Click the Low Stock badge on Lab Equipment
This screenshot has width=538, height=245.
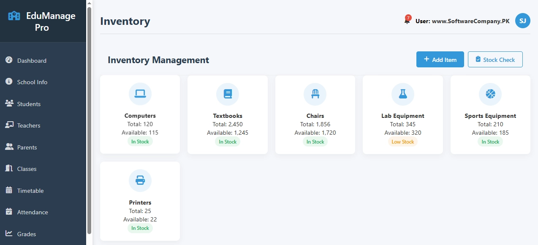[402, 141]
